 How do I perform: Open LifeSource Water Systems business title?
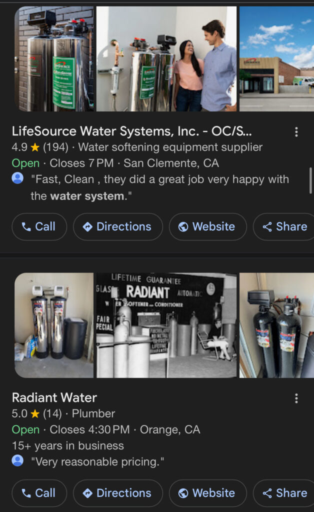[131, 131]
